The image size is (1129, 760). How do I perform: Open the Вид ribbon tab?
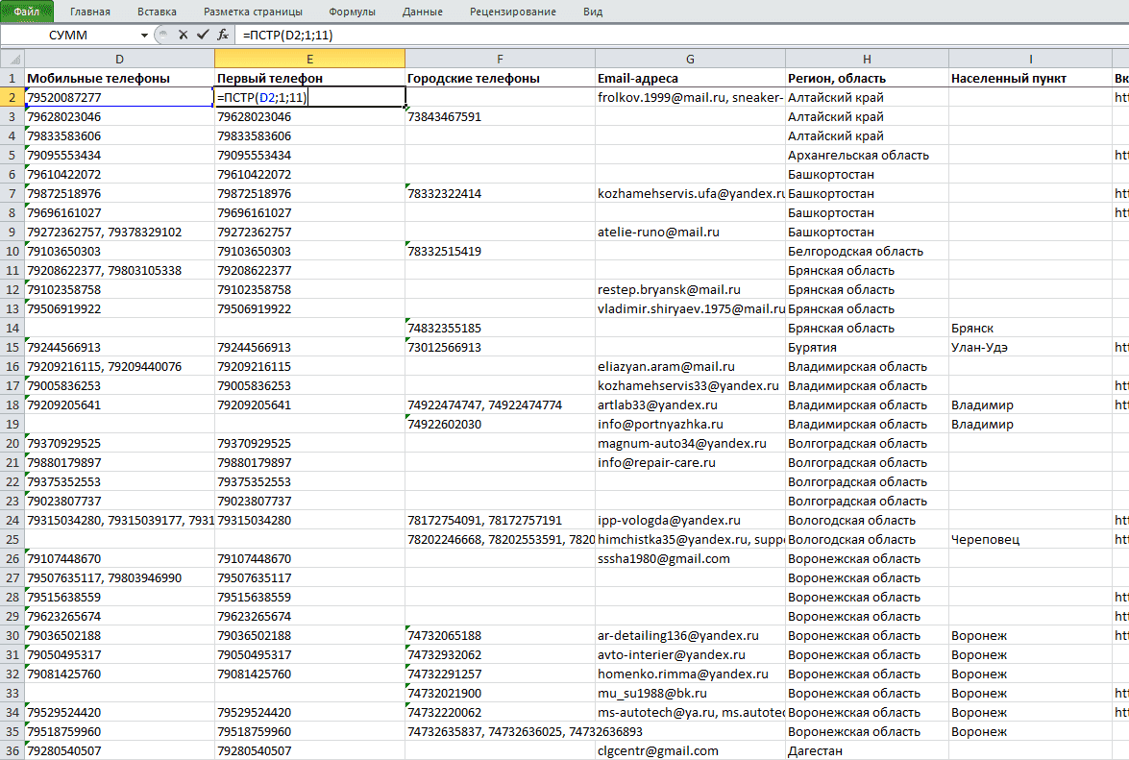point(593,12)
